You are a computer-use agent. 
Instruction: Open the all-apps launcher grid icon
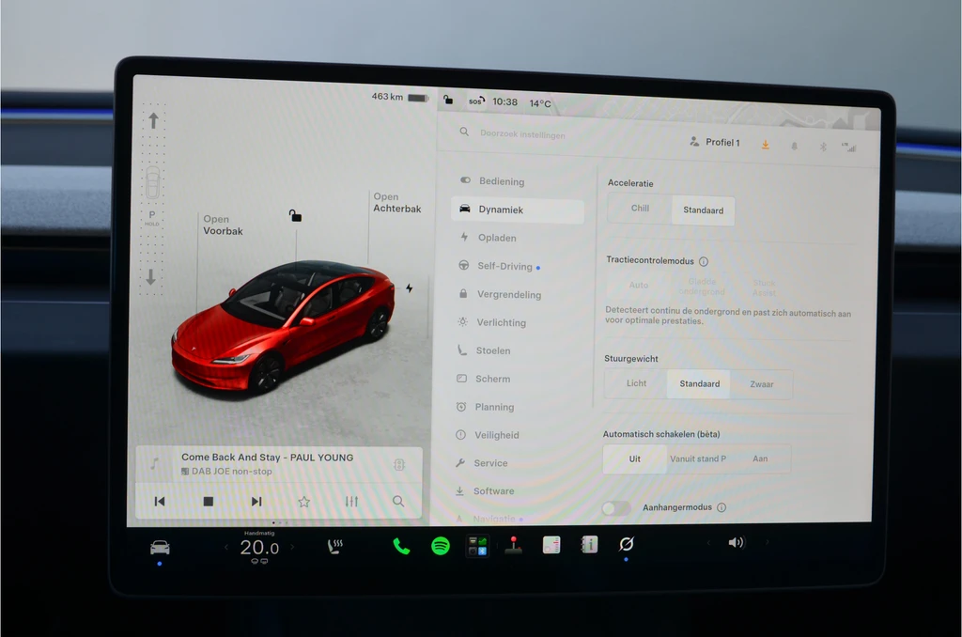point(477,545)
